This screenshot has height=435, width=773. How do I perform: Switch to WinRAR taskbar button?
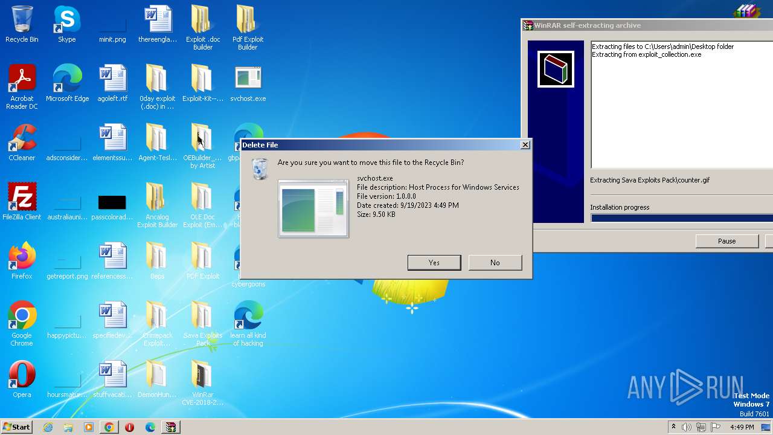click(x=171, y=427)
